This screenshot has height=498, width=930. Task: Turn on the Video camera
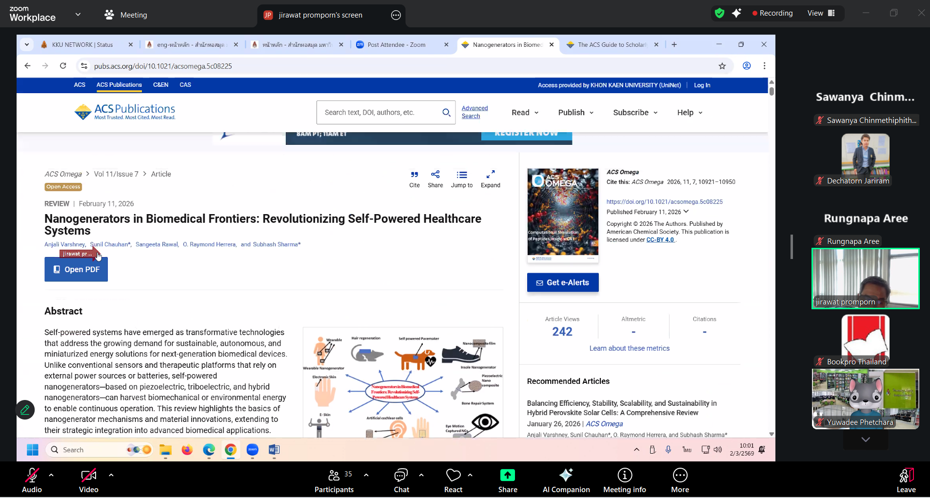click(88, 476)
